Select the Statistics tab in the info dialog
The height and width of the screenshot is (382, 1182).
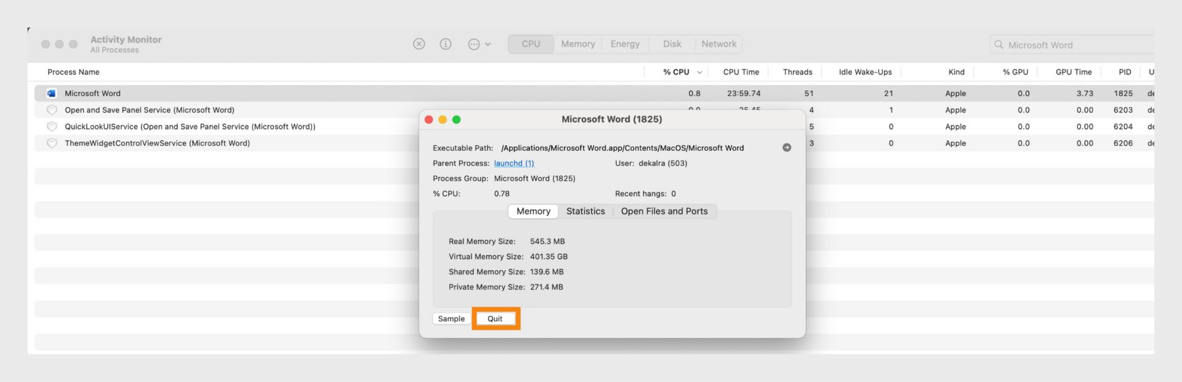click(x=585, y=211)
